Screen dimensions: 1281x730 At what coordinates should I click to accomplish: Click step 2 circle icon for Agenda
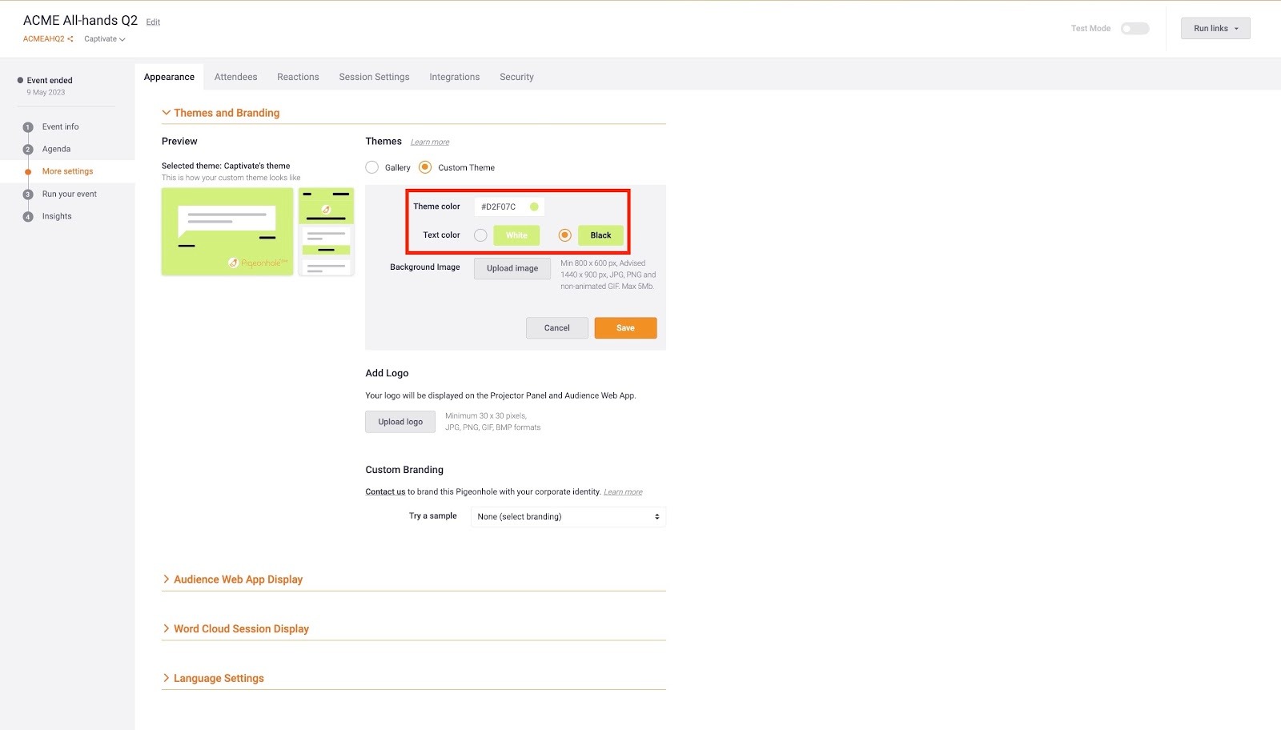click(x=28, y=150)
